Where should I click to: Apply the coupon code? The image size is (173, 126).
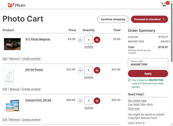tap(148, 74)
